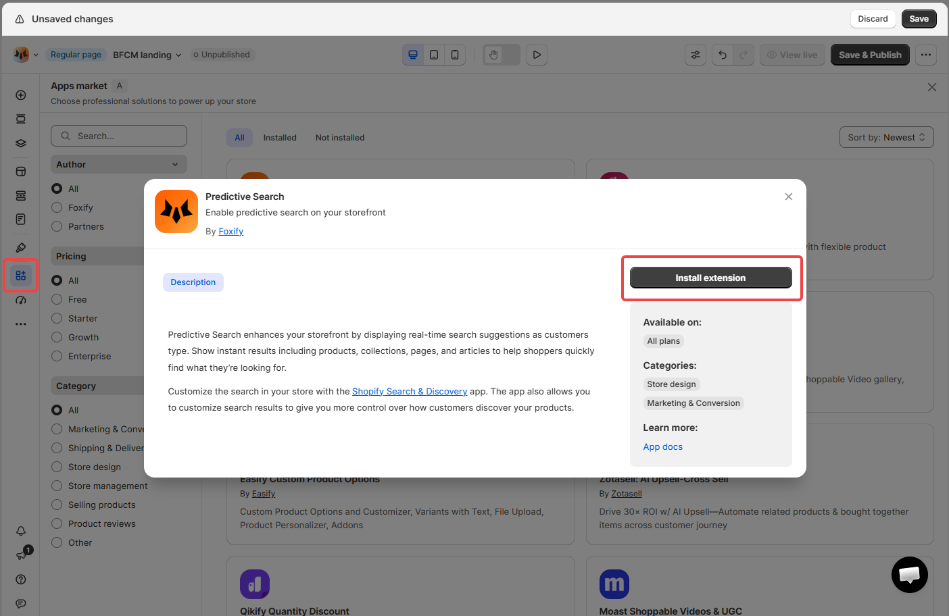Open the Apps market sidebar icon
949x616 pixels.
tap(21, 275)
